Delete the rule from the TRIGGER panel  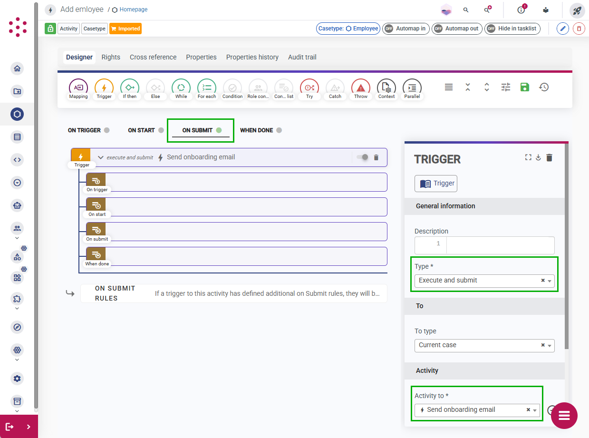(549, 157)
